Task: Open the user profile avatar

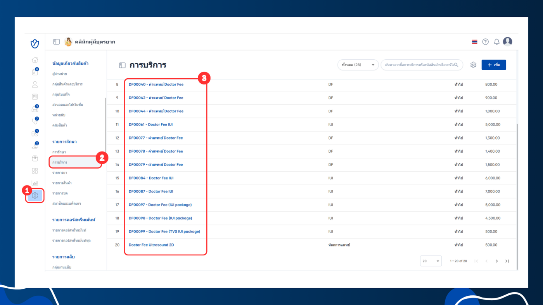Action: coord(507,41)
